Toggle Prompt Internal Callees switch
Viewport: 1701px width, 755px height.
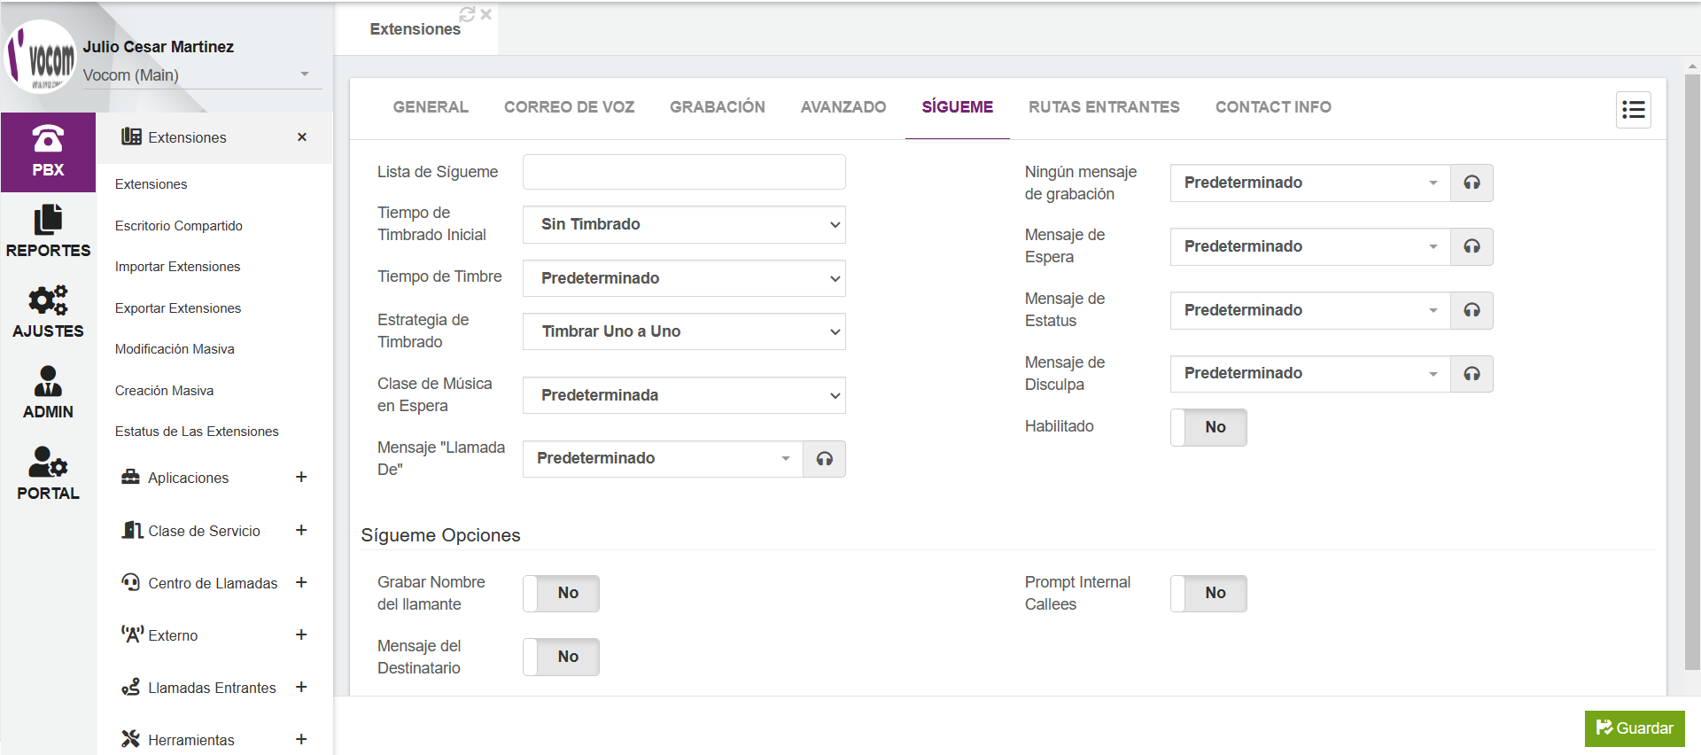coord(1208,594)
